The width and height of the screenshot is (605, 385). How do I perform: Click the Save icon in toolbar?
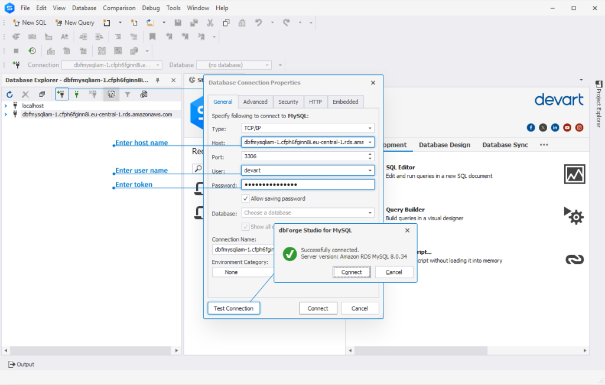tap(178, 23)
